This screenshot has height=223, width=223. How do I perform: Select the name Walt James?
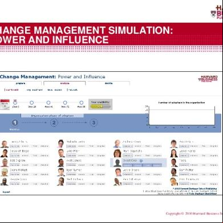click(74, 160)
